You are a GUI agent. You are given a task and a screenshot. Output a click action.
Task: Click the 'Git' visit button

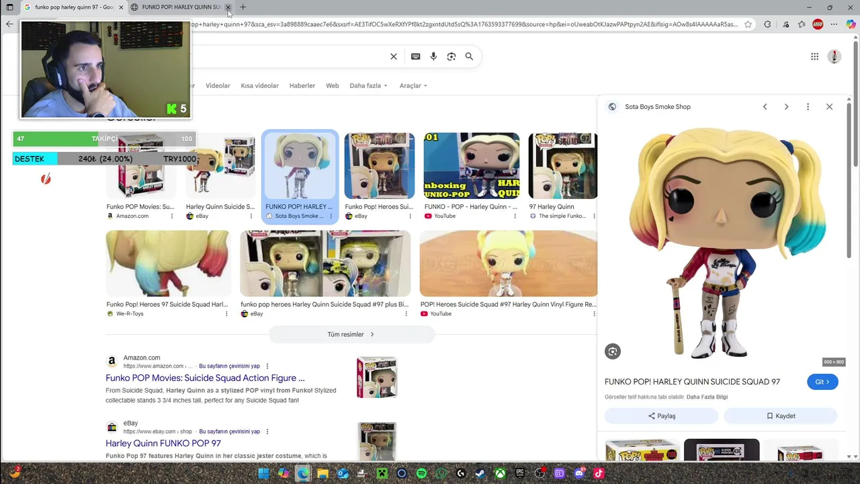pyautogui.click(x=822, y=382)
